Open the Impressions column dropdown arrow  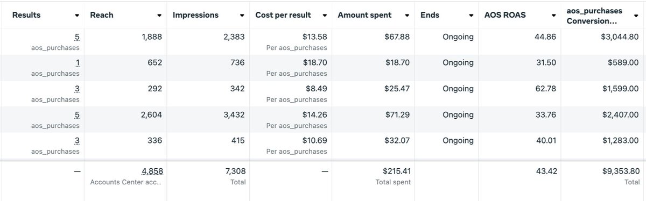coord(242,16)
